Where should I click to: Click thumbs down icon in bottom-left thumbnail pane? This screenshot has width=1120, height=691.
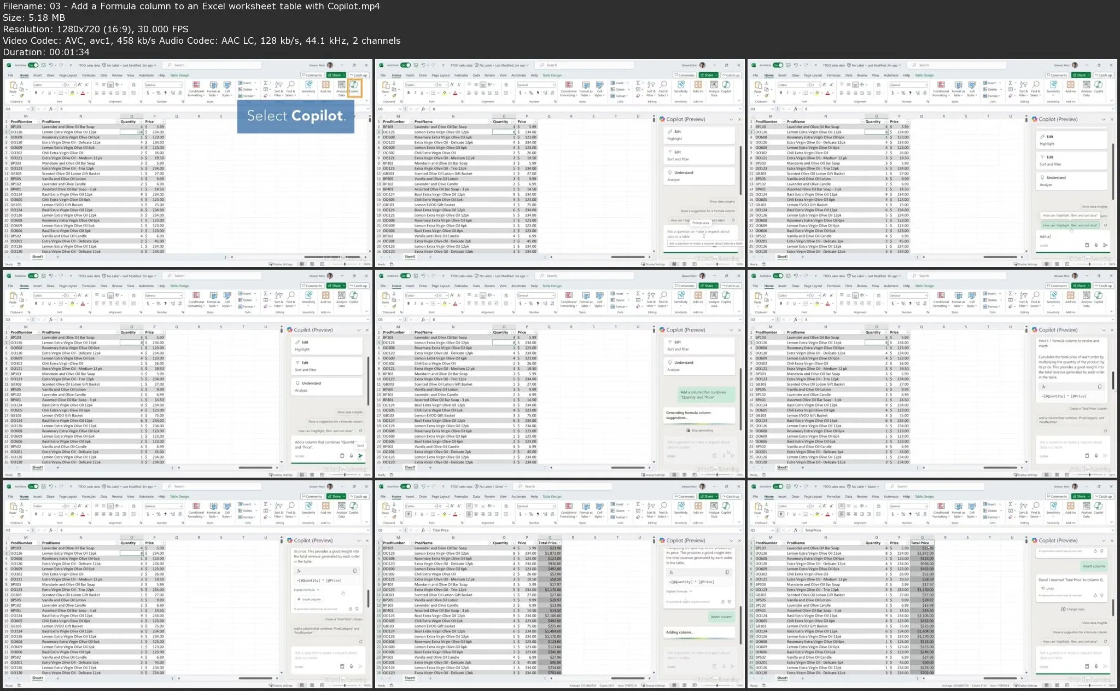tap(357, 609)
